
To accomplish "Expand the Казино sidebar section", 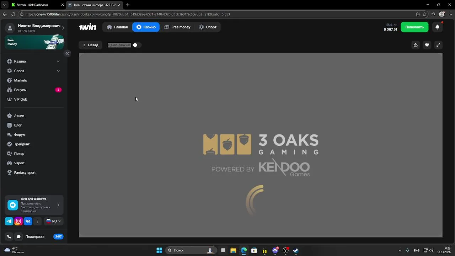I will [x=34, y=62].
